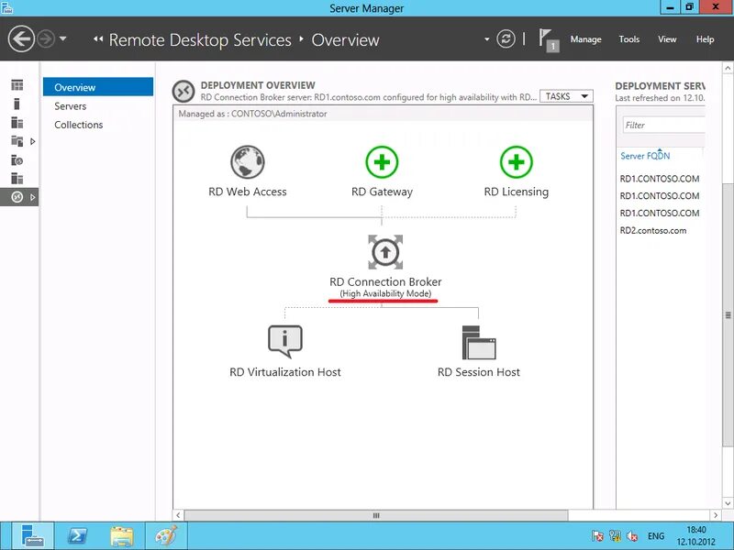Open Paint from the taskbar
Screen dimensions: 734x550
tap(167, 535)
